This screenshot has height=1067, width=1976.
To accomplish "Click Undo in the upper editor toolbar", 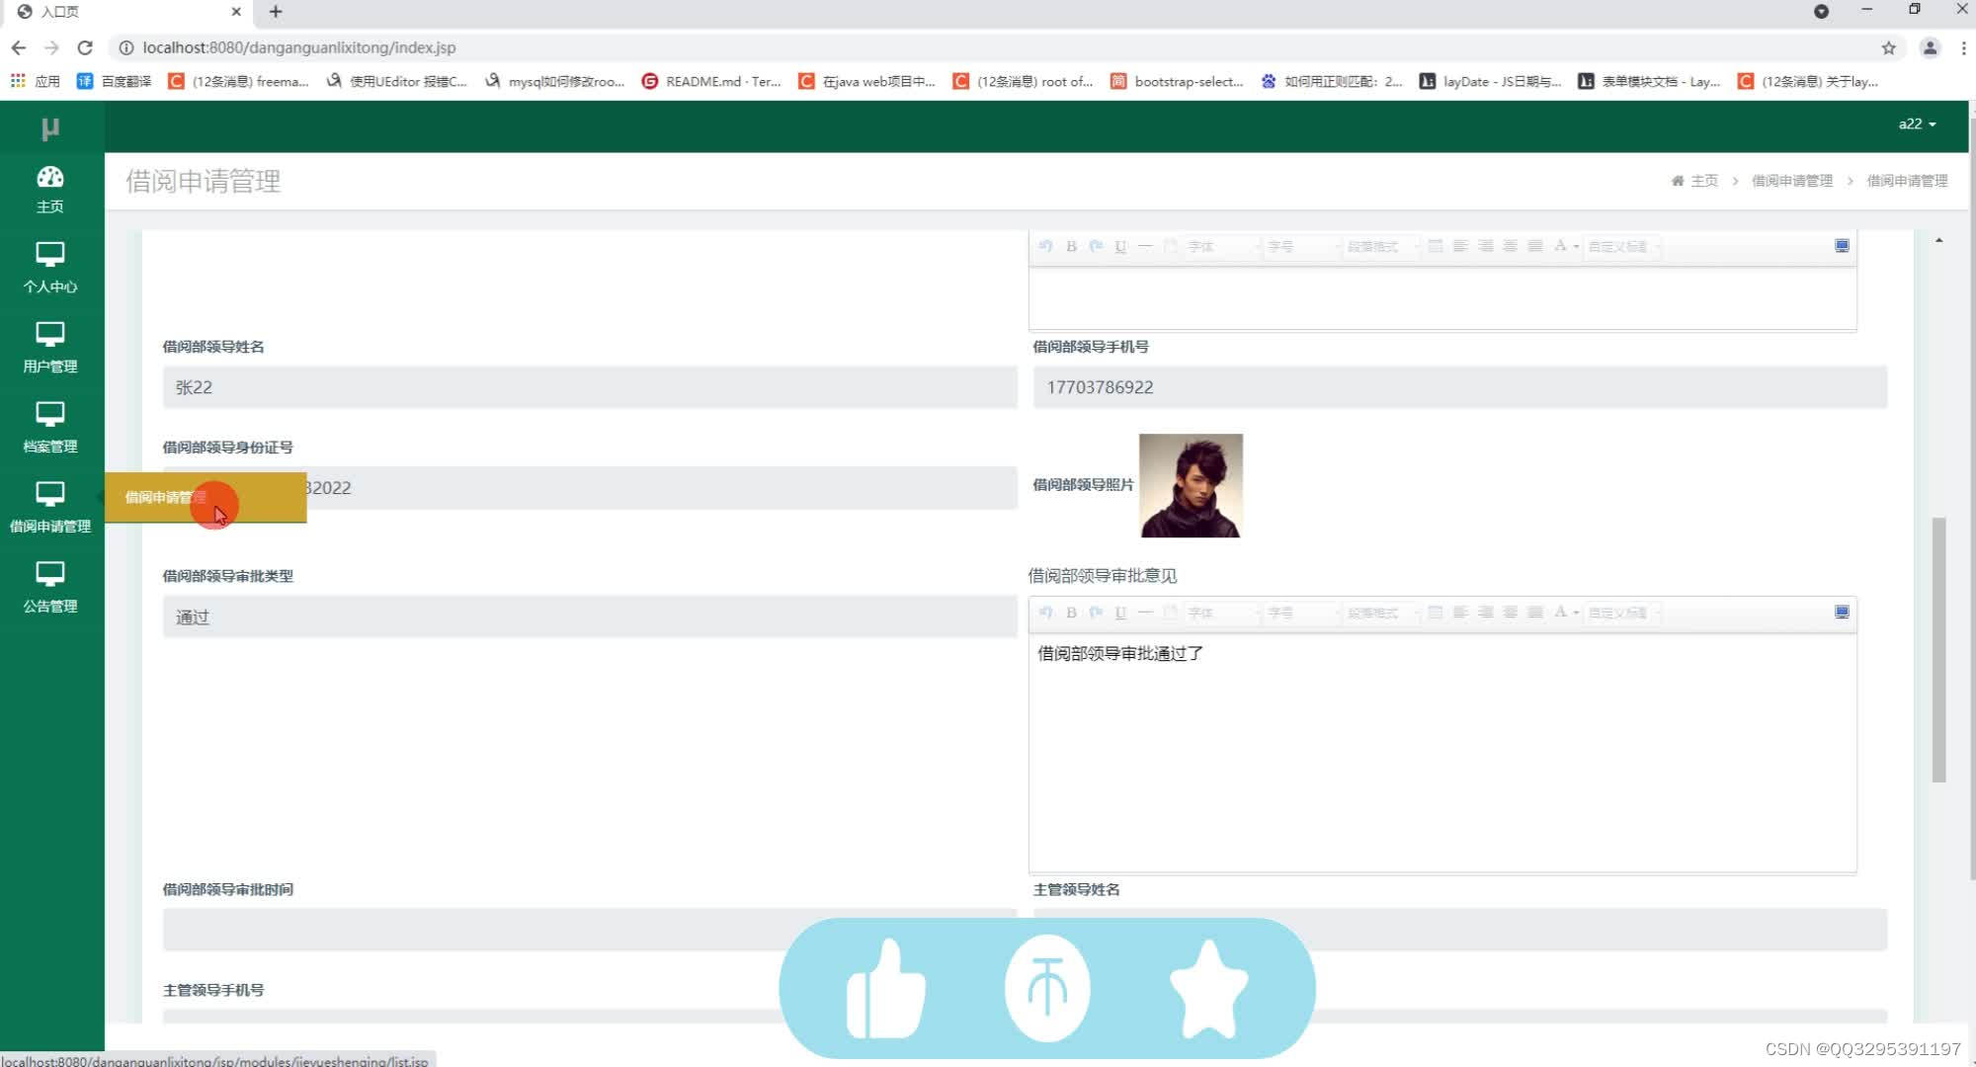I will coord(1046,246).
